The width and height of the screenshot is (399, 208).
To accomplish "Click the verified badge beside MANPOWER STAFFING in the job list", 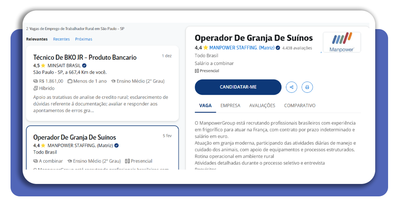I will point(117,146).
